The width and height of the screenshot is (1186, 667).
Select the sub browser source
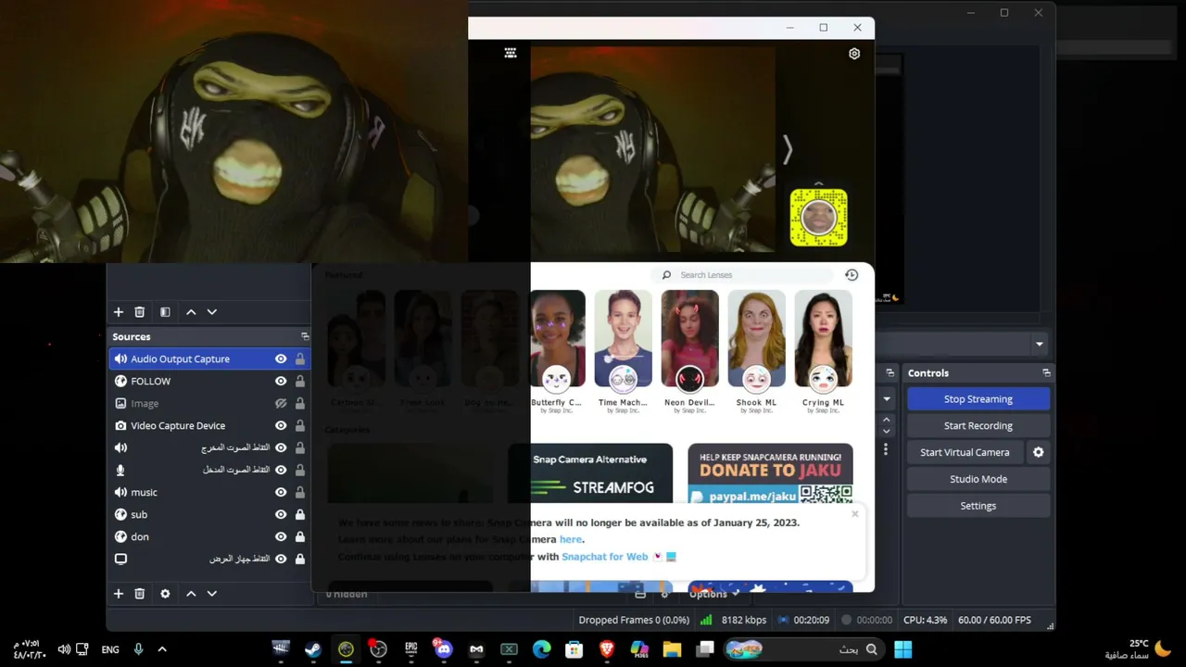[x=209, y=514]
